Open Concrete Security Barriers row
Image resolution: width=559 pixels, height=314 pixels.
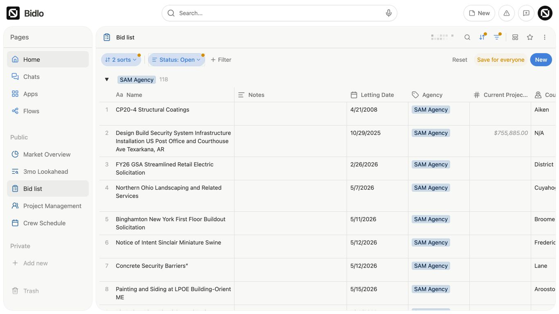(x=152, y=266)
